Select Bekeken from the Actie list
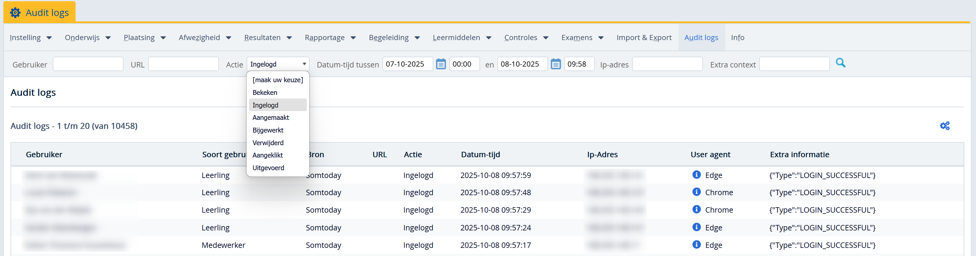The height and width of the screenshot is (256, 976). [x=265, y=92]
